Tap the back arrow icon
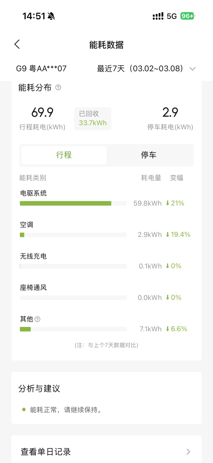Screen dimensions: 213x463 [x=17, y=44]
